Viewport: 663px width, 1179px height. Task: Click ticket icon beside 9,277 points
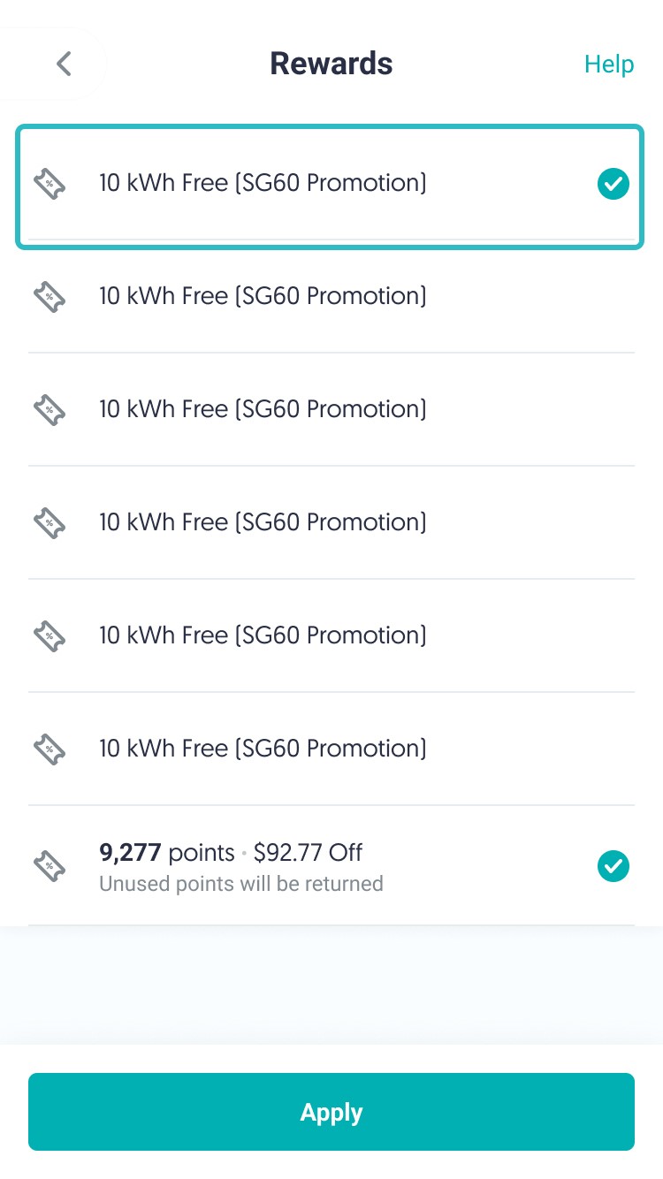[50, 866]
